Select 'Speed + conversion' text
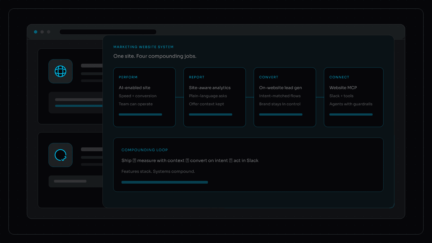The width and height of the screenshot is (432, 243). click(x=138, y=96)
